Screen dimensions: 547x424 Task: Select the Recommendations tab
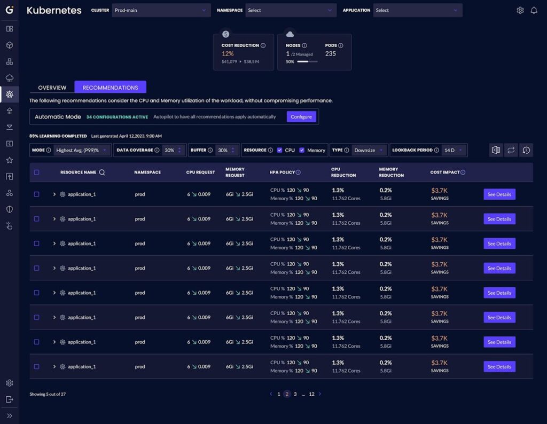point(111,87)
